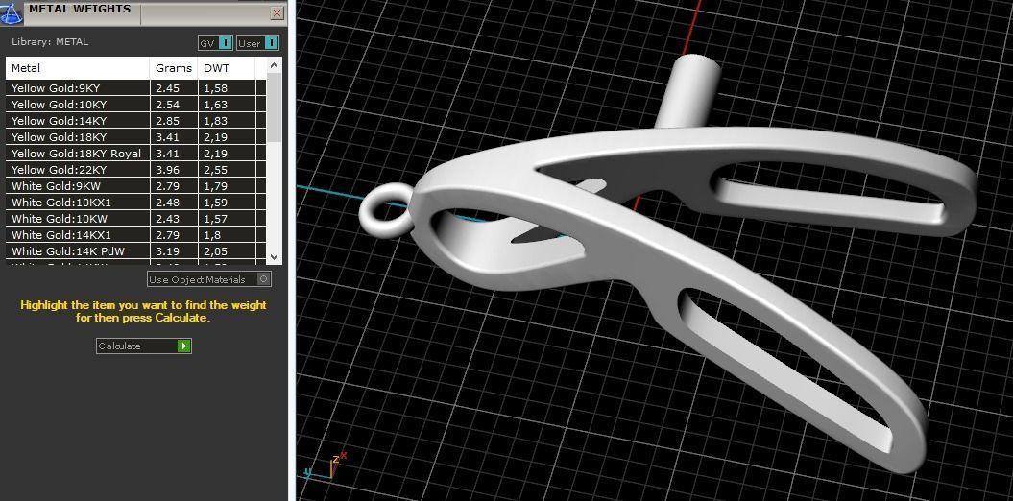Click the 2,55 DWT value cell
The height and width of the screenshot is (501, 1013).
pos(227,170)
